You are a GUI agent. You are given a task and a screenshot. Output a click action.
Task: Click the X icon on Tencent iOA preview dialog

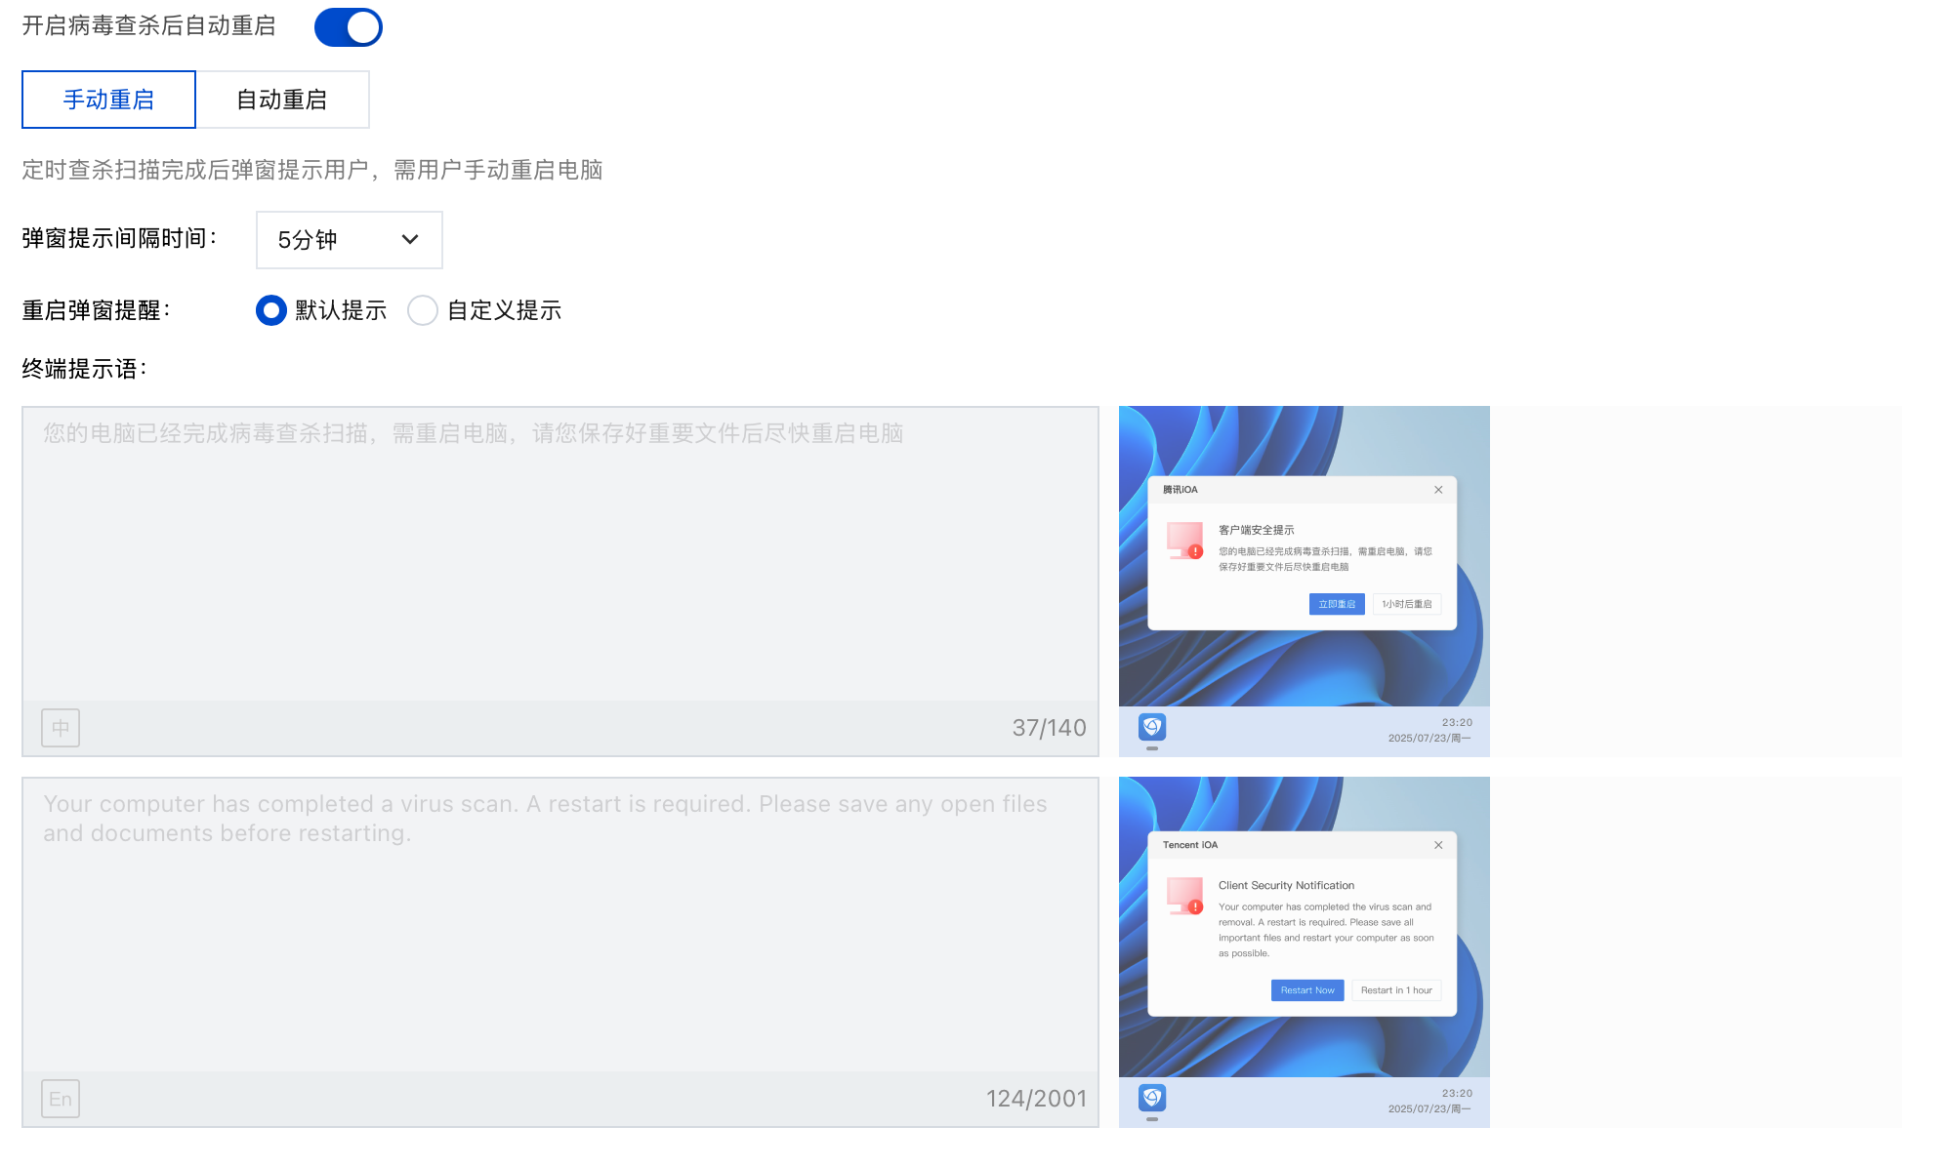(x=1438, y=845)
